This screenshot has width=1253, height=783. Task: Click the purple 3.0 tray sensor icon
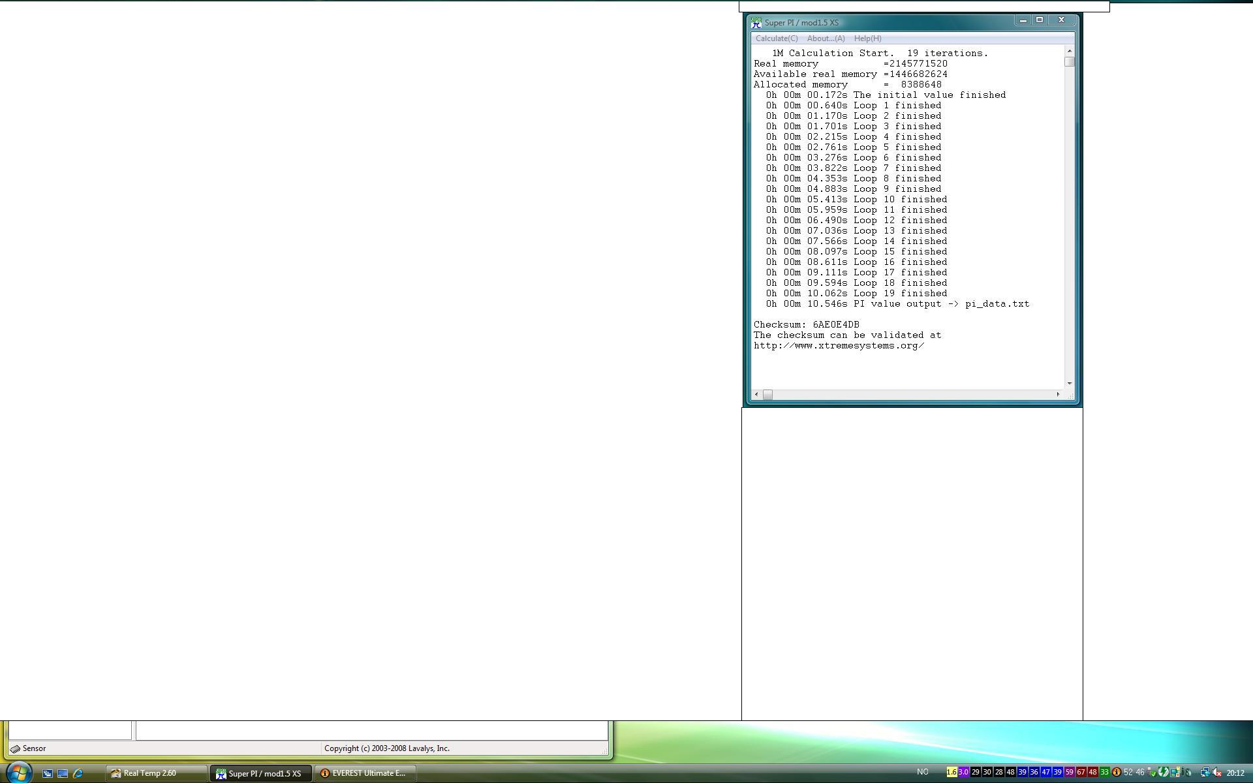(x=963, y=772)
